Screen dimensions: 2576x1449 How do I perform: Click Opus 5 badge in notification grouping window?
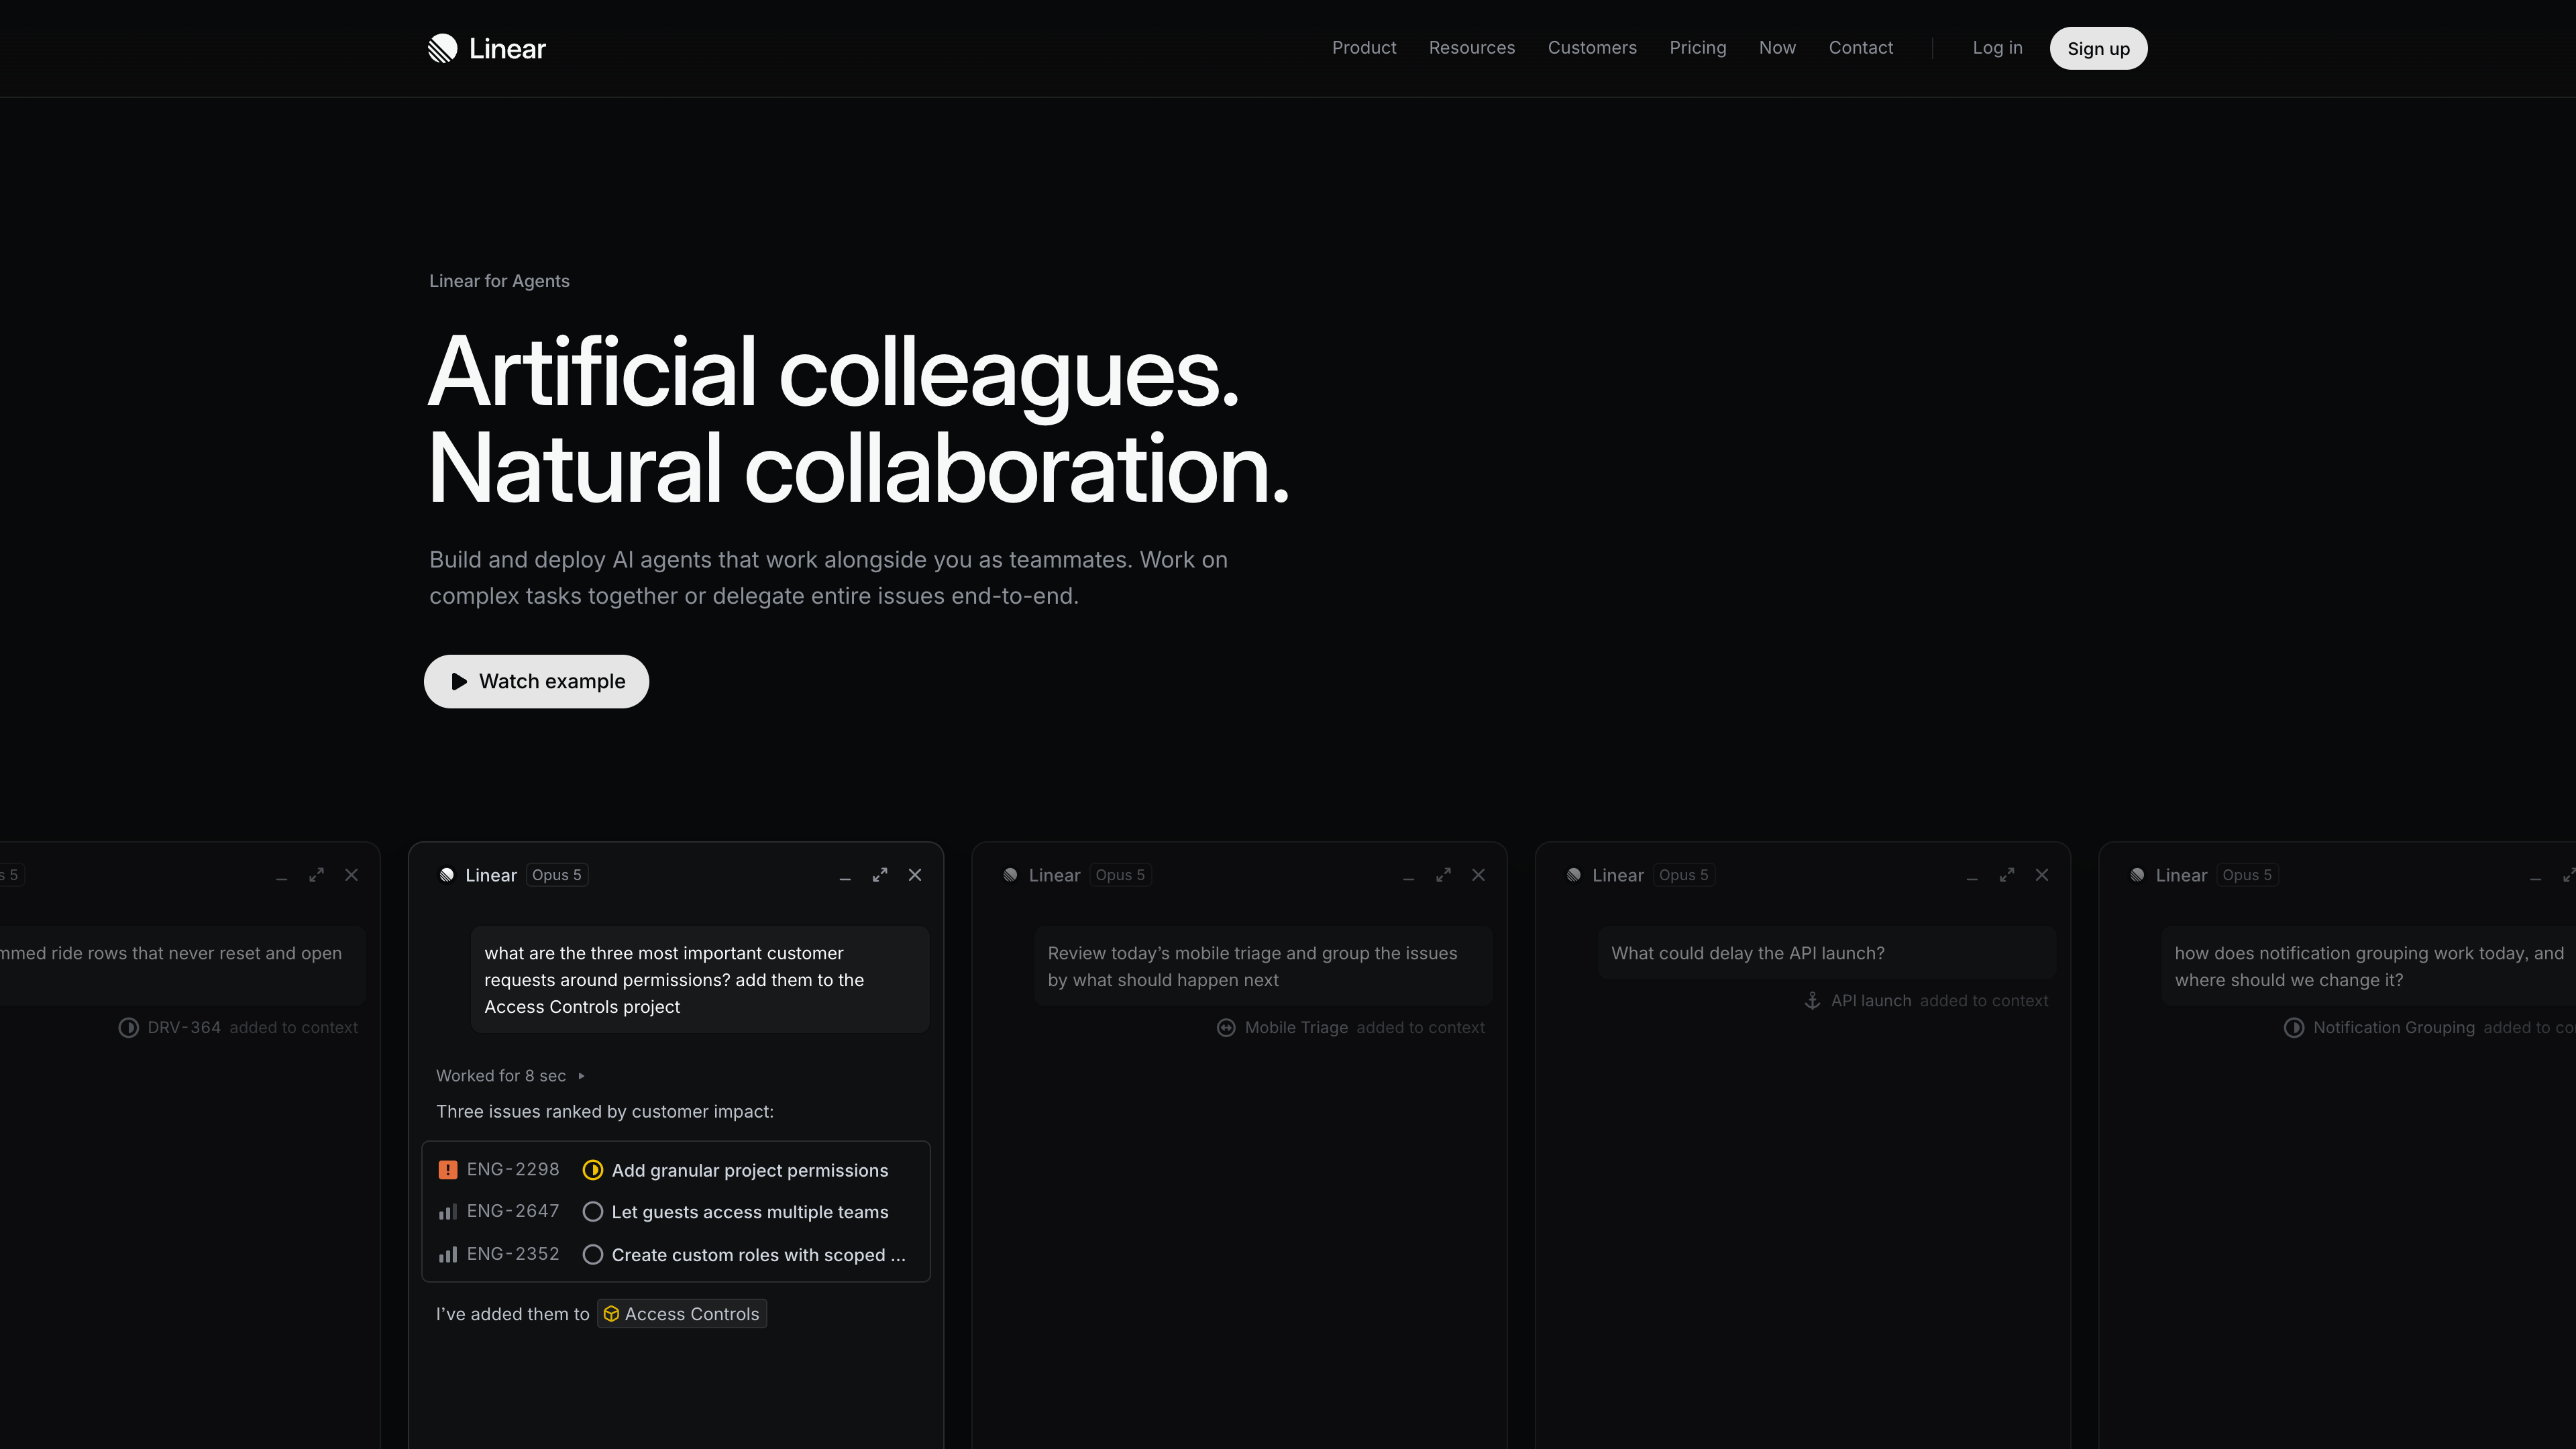click(x=2247, y=875)
